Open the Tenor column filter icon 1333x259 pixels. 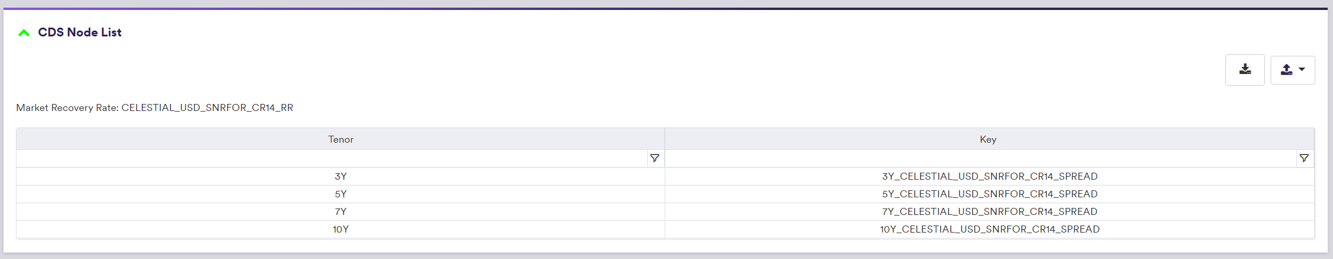[x=655, y=159]
